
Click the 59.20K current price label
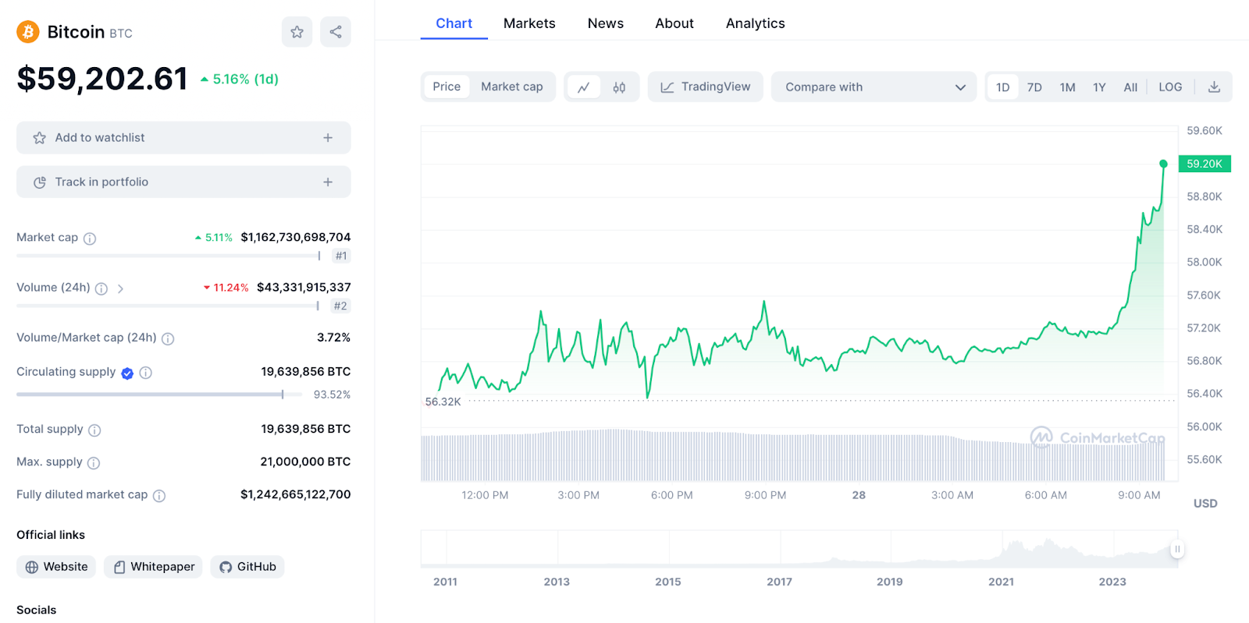tap(1205, 164)
